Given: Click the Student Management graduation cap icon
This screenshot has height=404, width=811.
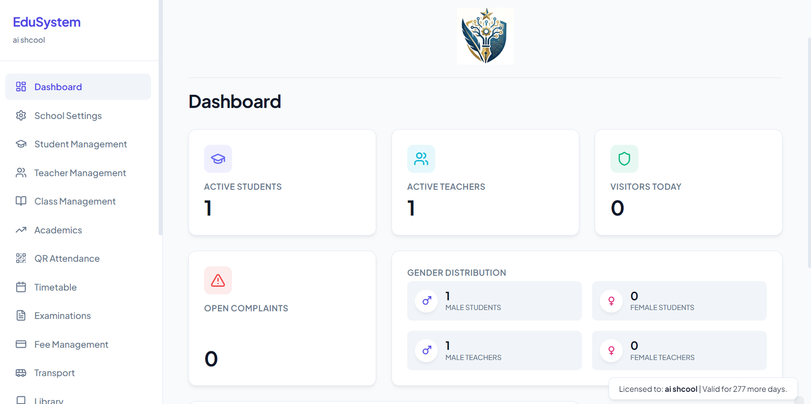Looking at the screenshot, I should pyautogui.click(x=21, y=144).
